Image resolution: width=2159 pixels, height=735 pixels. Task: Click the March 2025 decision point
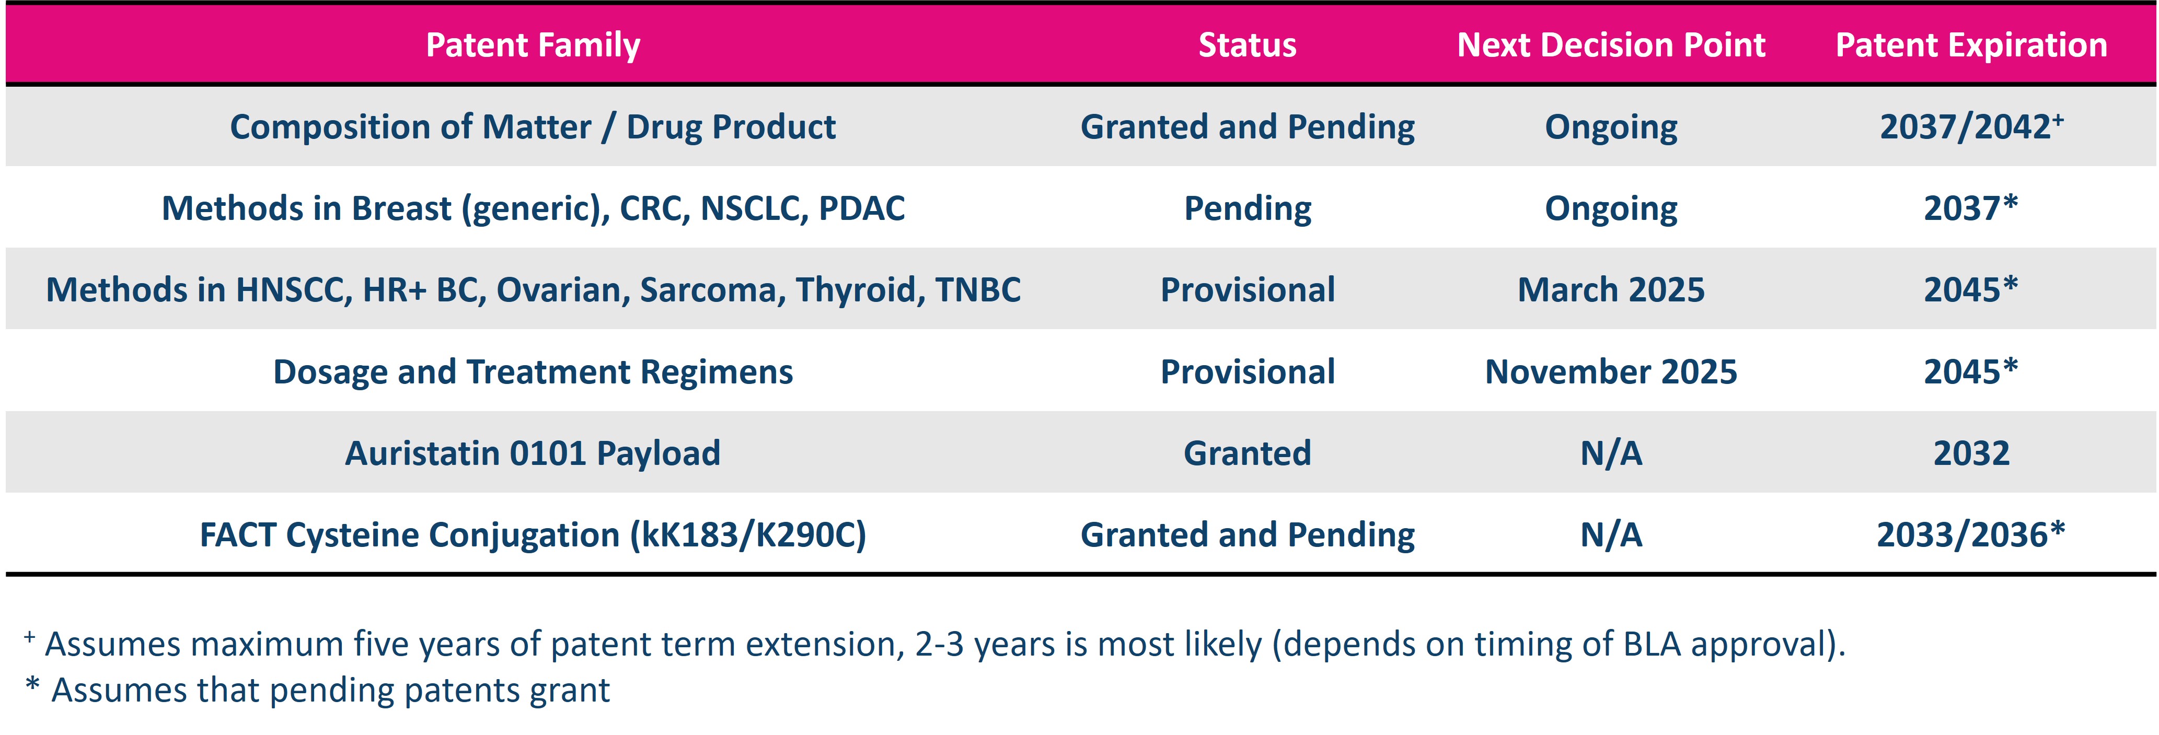[1610, 290]
